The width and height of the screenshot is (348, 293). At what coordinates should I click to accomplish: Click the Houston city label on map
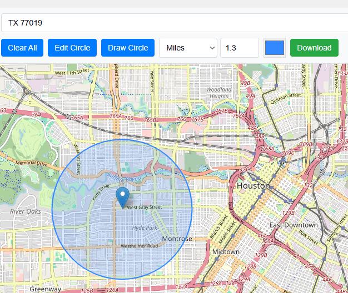click(253, 186)
